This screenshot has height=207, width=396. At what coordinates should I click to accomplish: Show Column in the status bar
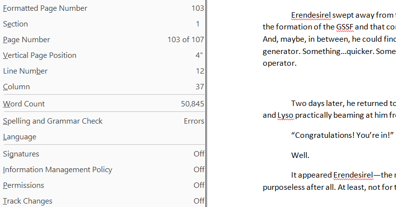[17, 87]
